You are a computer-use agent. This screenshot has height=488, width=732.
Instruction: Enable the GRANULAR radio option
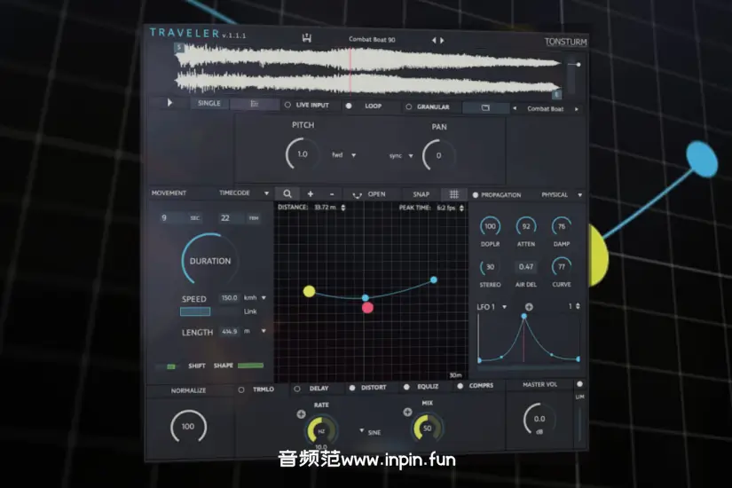pyautogui.click(x=408, y=107)
